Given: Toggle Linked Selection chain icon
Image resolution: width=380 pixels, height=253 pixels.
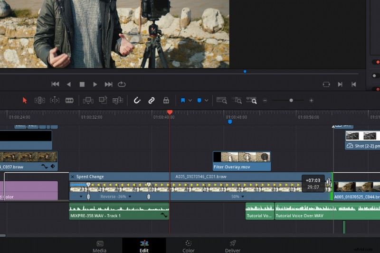Looking at the screenshot, I should (x=152, y=100).
